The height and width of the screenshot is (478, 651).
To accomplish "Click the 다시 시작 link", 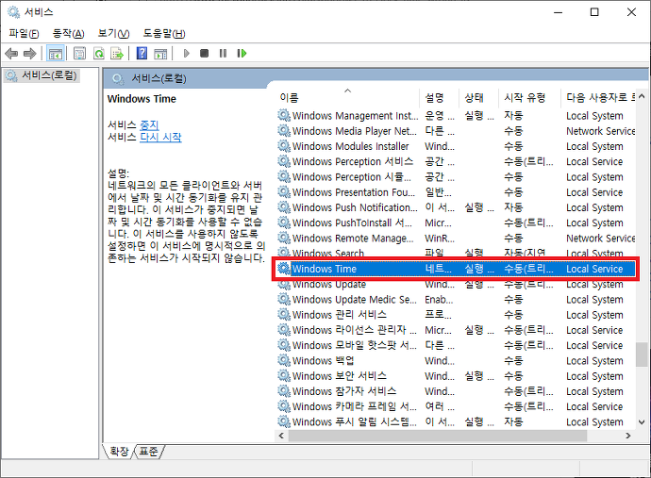I will coord(160,137).
